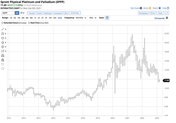Click the pop-out expand chart button

coord(167,13)
